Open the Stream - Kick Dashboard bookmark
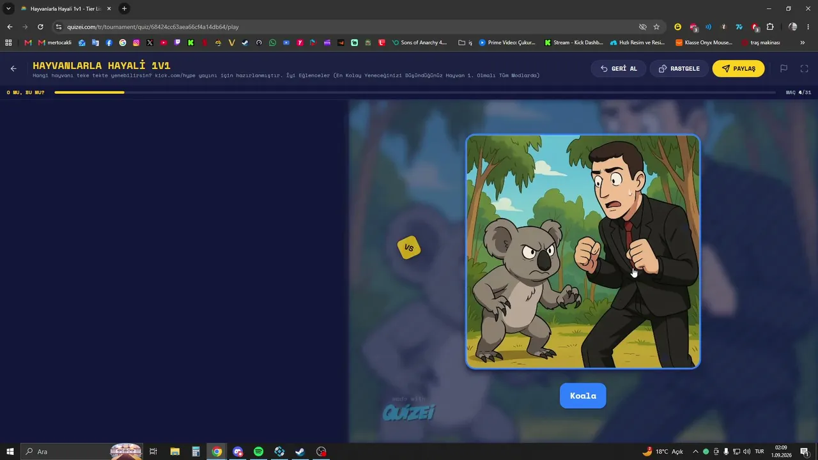This screenshot has height=460, width=818. pos(573,43)
